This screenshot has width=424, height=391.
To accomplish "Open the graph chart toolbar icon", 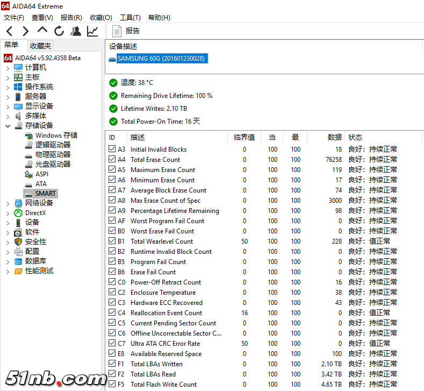I will click(92, 31).
